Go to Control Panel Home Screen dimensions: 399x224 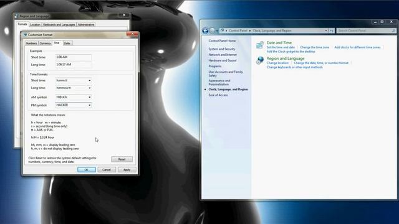point(222,40)
